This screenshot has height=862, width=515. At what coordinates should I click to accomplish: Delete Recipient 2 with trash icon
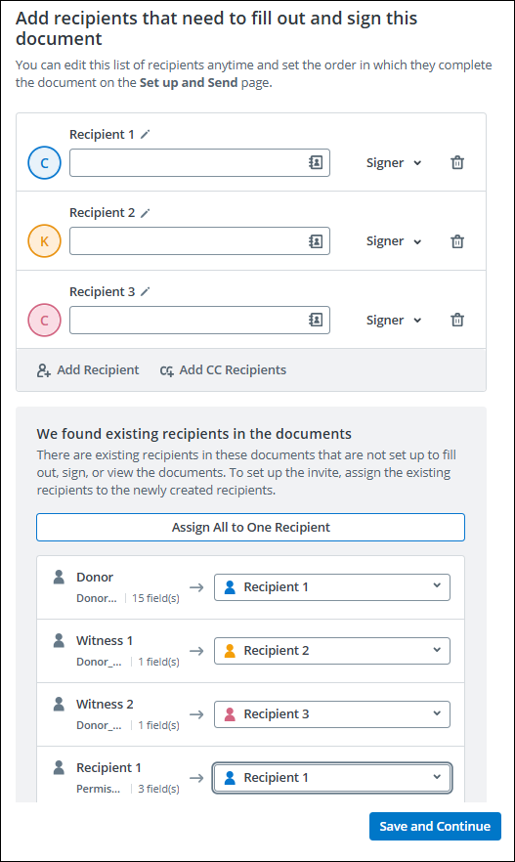pos(457,241)
